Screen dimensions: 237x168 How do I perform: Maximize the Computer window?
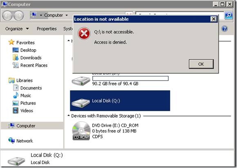point(222,4)
